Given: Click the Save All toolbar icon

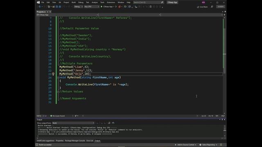Looking at the screenshot, I should pyautogui.click(x=60, y=7).
